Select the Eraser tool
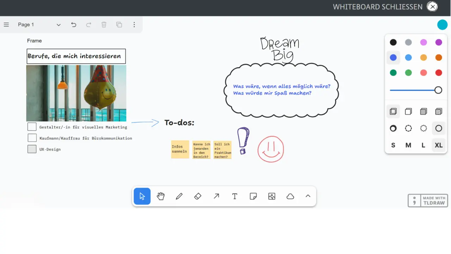Screen dimensions: 451x254 (x=198, y=196)
